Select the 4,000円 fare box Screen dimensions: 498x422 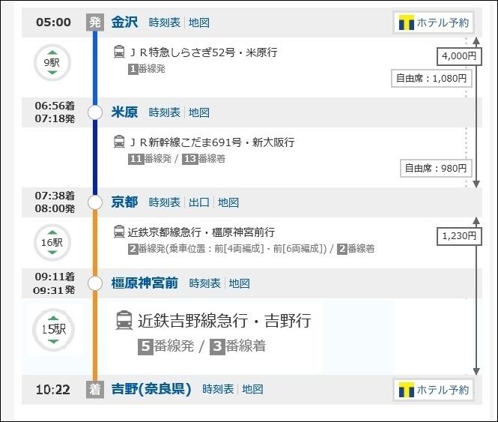458,55
